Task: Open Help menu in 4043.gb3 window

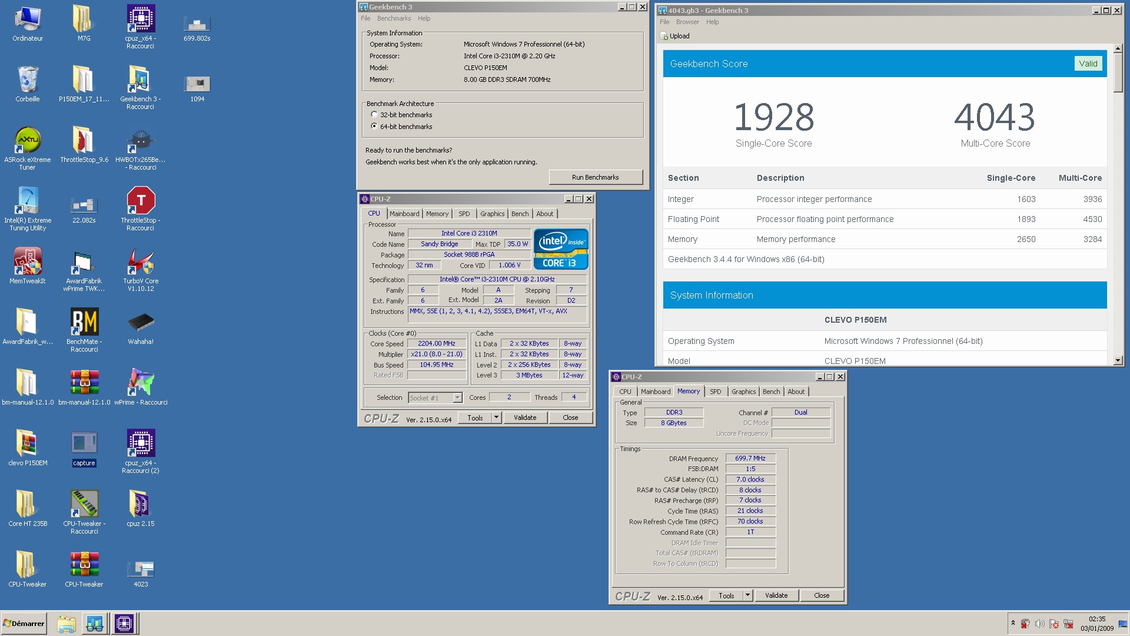Action: [x=712, y=22]
